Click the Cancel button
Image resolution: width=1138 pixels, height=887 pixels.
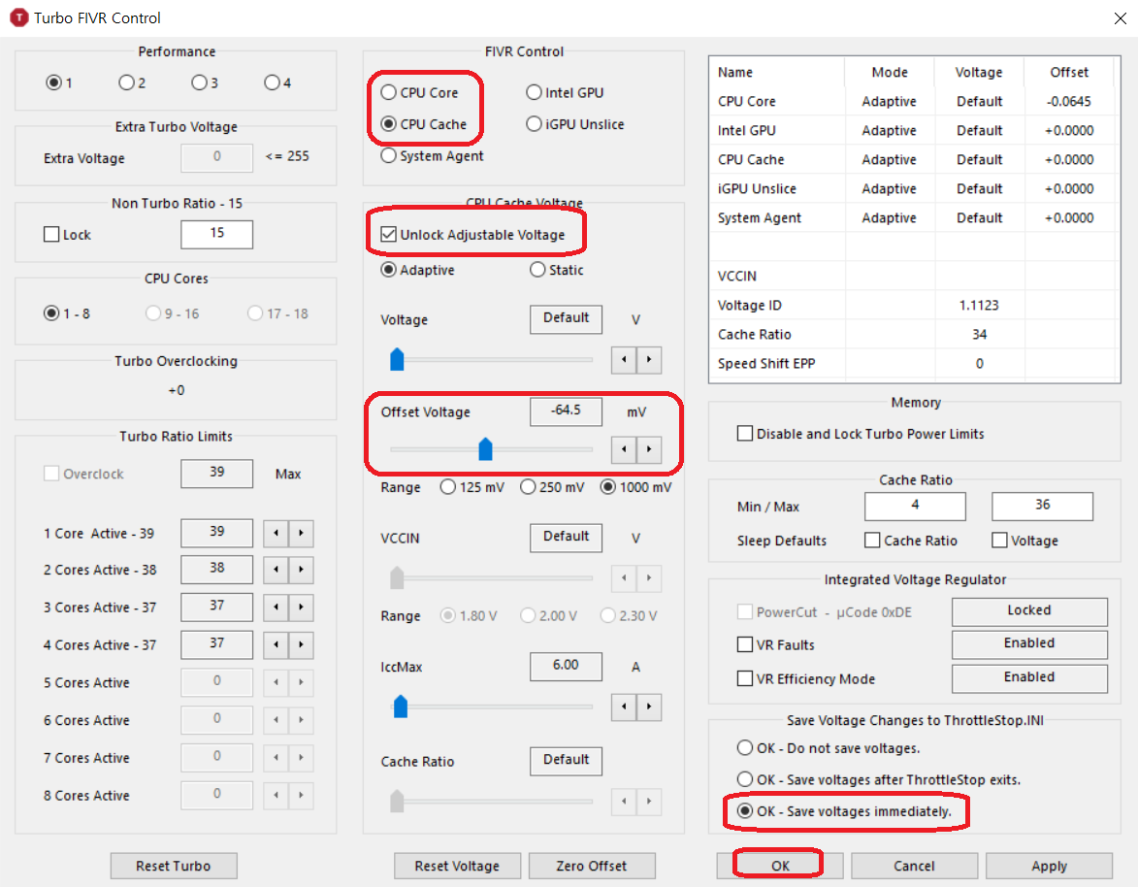pyautogui.click(x=915, y=866)
